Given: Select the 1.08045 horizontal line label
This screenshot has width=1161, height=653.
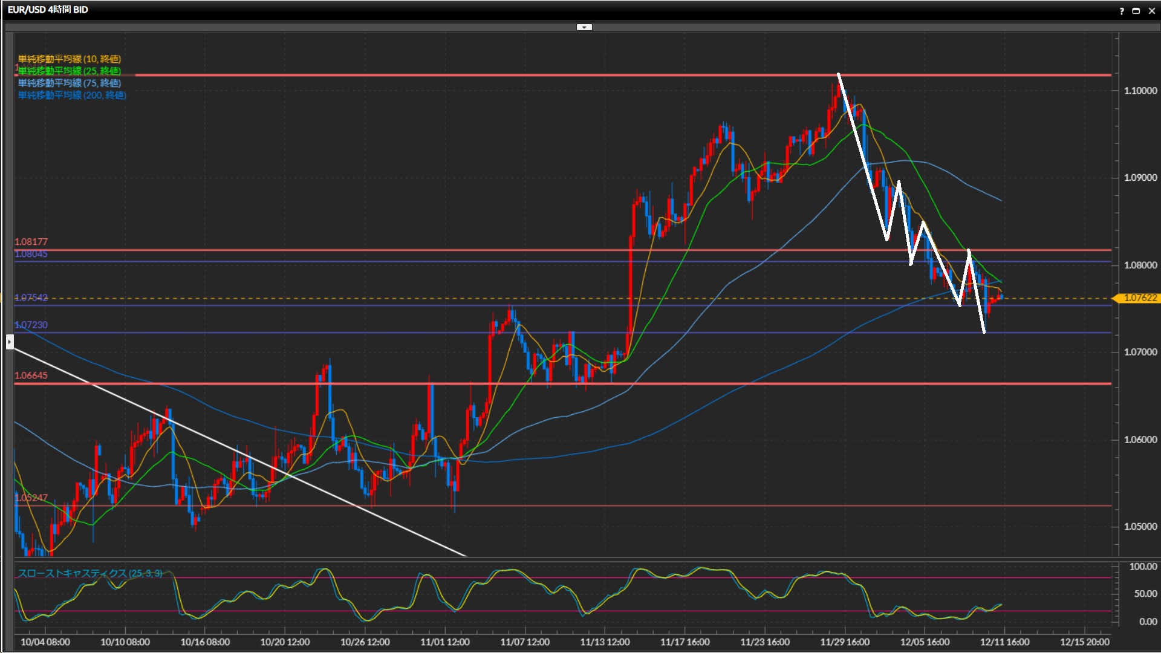Looking at the screenshot, I should pyautogui.click(x=31, y=254).
